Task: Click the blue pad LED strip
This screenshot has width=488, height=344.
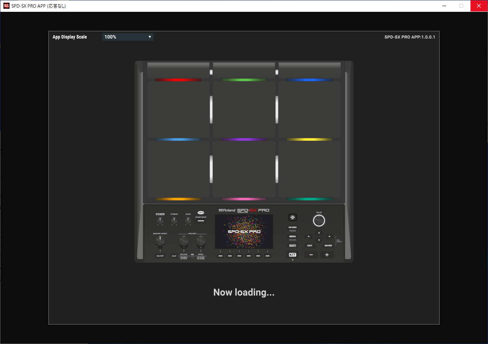Action: tap(310, 80)
